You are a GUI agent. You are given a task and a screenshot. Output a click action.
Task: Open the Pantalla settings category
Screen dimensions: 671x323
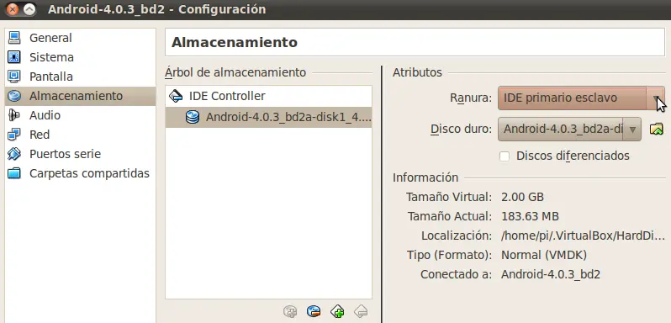(80, 77)
